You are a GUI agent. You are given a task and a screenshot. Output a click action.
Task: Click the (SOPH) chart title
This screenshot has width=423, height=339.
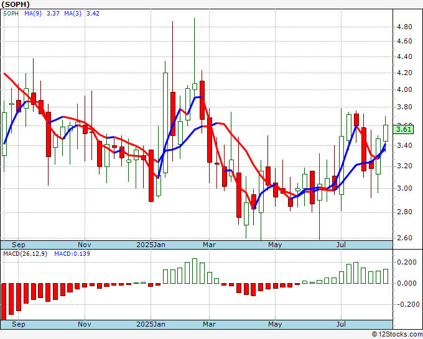pos(16,4)
